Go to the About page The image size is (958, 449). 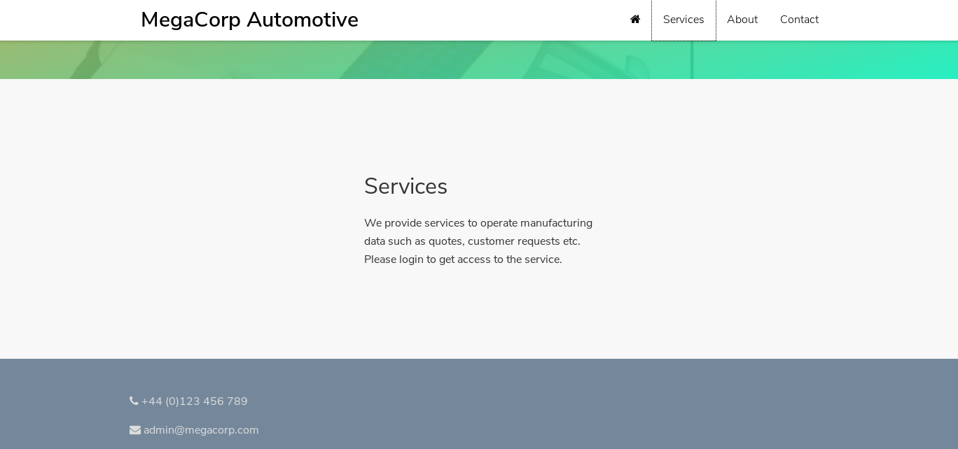pyautogui.click(x=742, y=20)
